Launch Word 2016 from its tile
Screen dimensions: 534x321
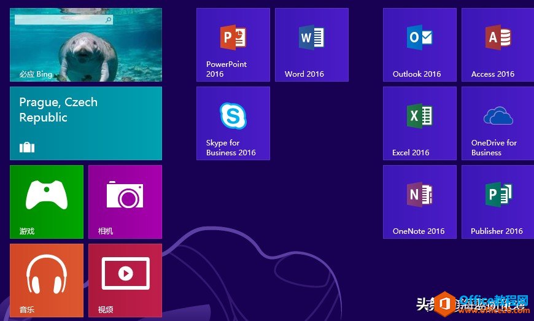click(x=312, y=45)
